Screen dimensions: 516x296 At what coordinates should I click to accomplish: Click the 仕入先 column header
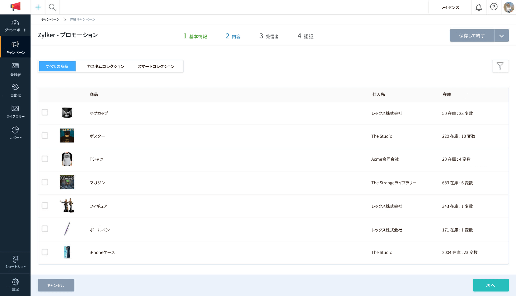click(x=378, y=95)
